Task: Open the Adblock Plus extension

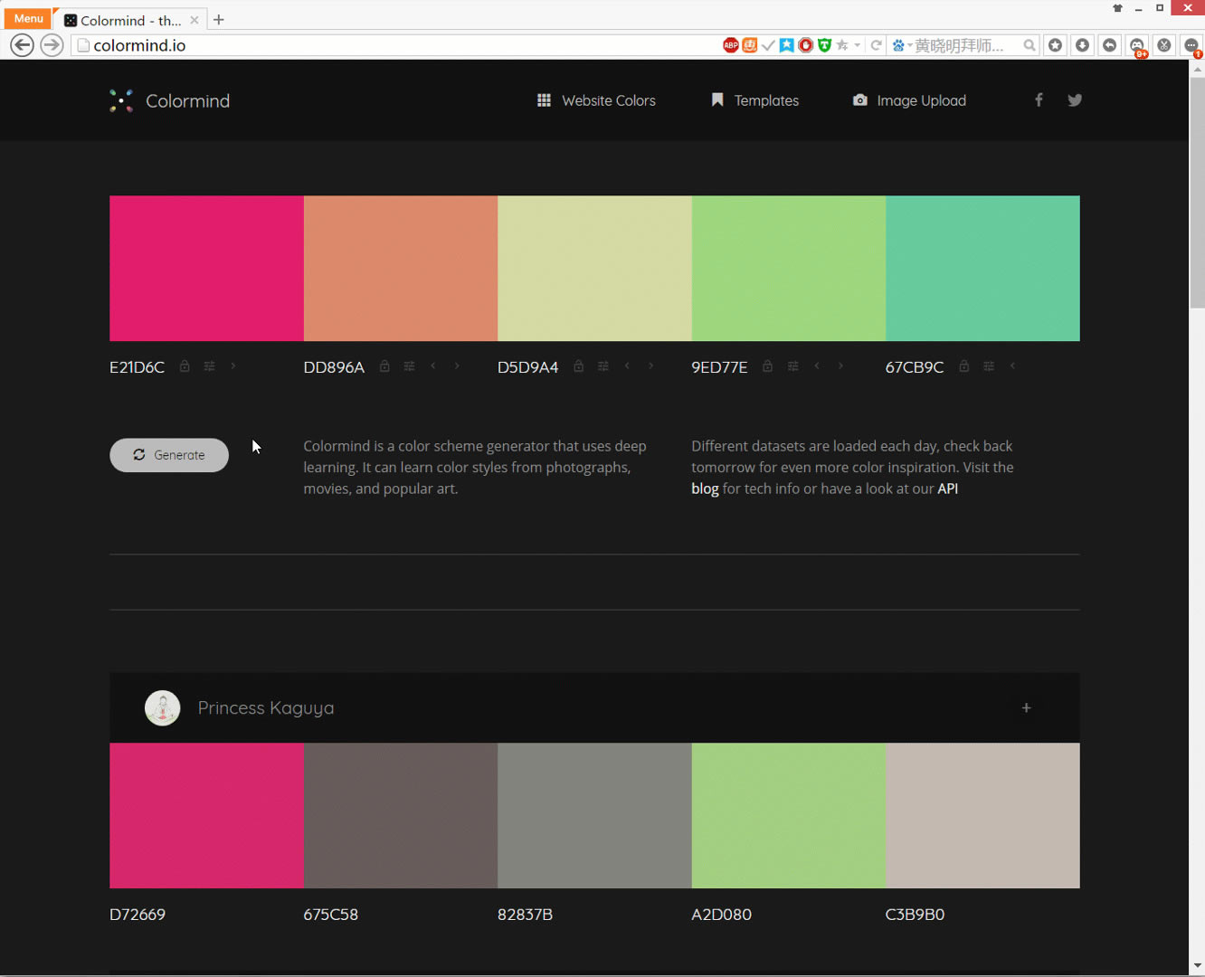Action: point(730,45)
